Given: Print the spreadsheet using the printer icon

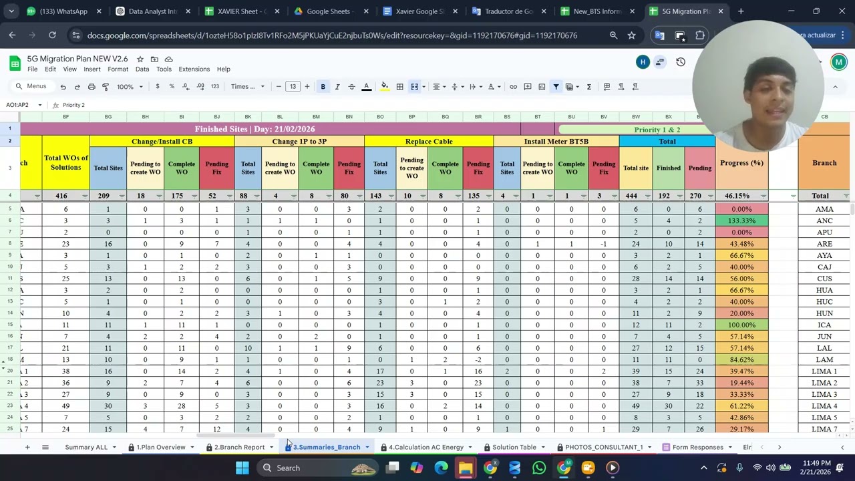Looking at the screenshot, I should pos(92,87).
